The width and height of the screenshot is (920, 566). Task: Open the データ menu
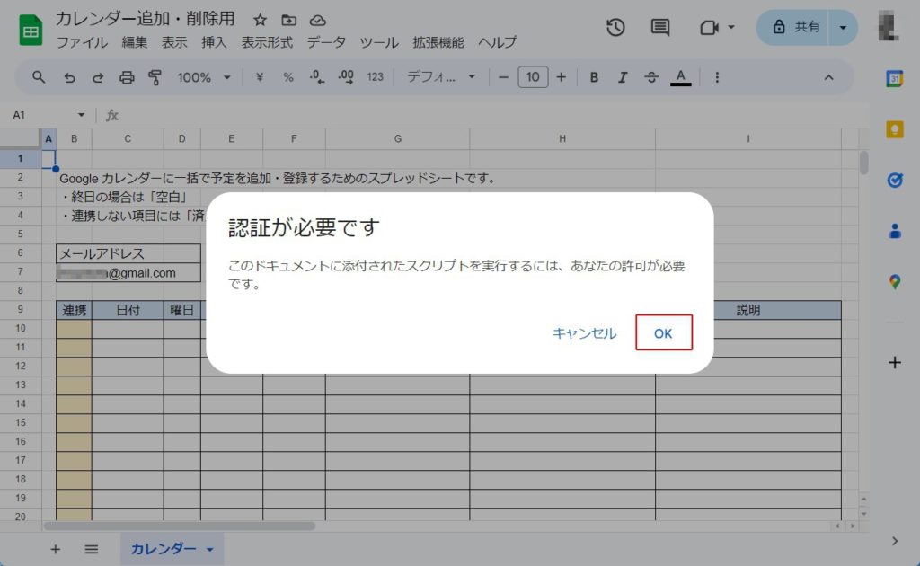[x=326, y=42]
